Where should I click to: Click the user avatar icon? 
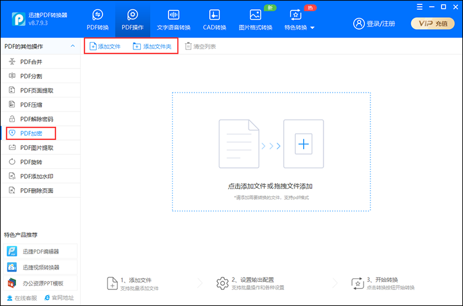pyautogui.click(x=359, y=23)
